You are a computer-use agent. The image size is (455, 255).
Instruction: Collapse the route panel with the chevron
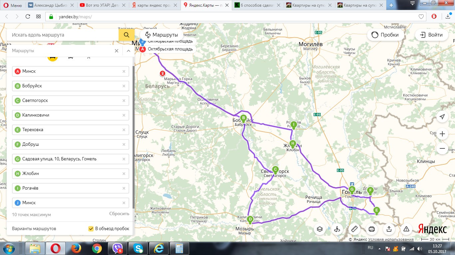click(129, 51)
